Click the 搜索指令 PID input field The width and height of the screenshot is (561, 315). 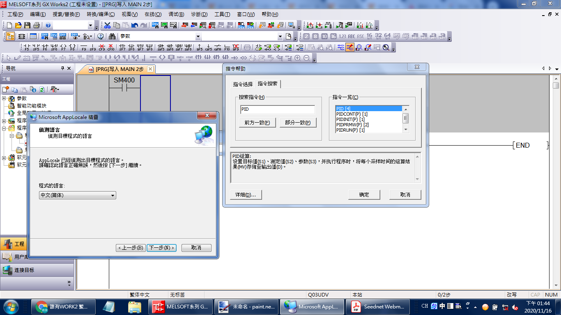[278, 110]
